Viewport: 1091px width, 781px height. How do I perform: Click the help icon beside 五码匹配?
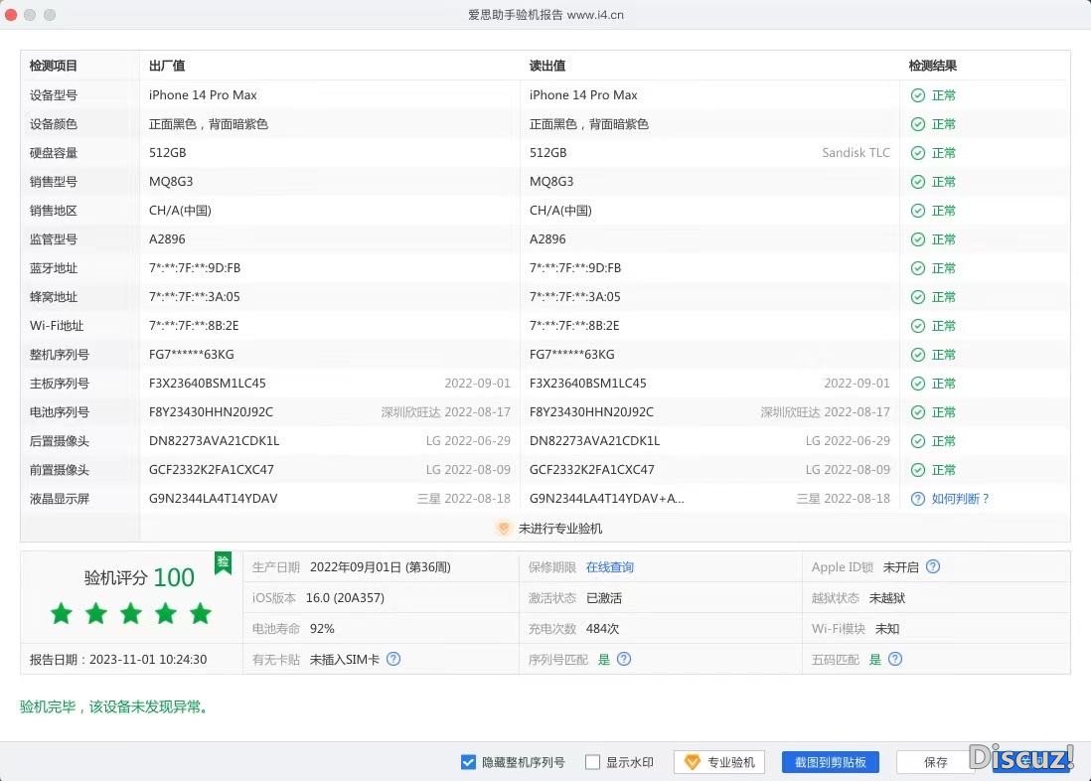coord(895,659)
